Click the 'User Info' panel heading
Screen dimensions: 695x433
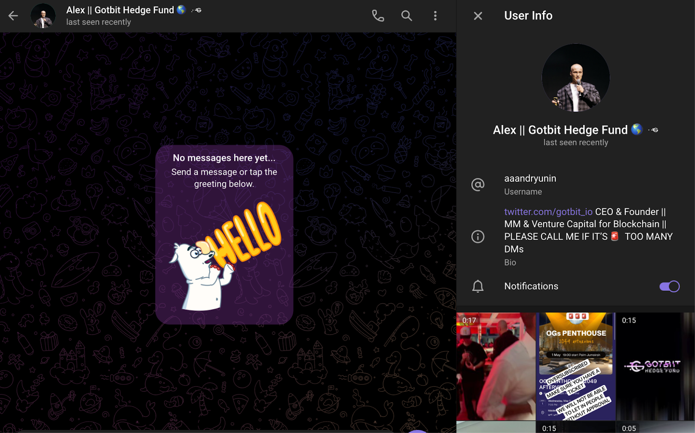click(528, 16)
